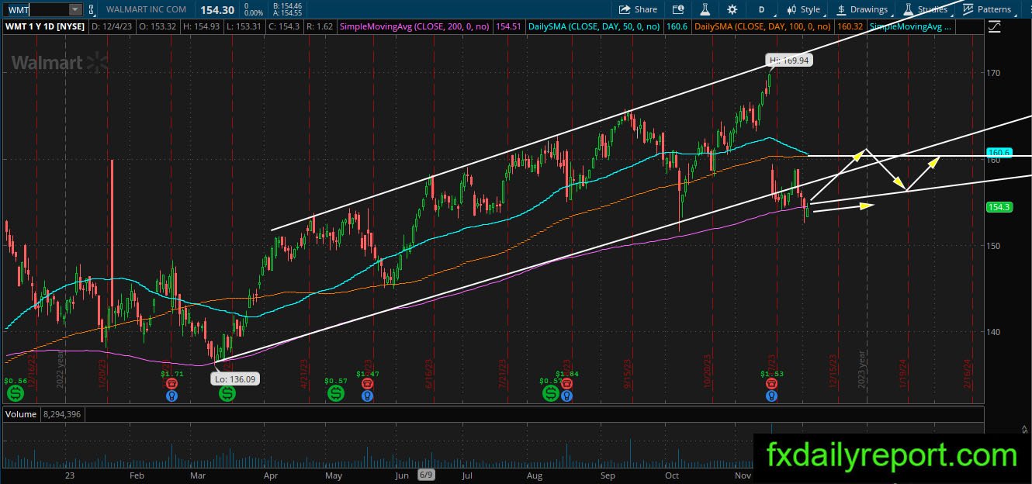Click the $1.71 red earnings phone icon
1032x484 pixels.
[171, 383]
